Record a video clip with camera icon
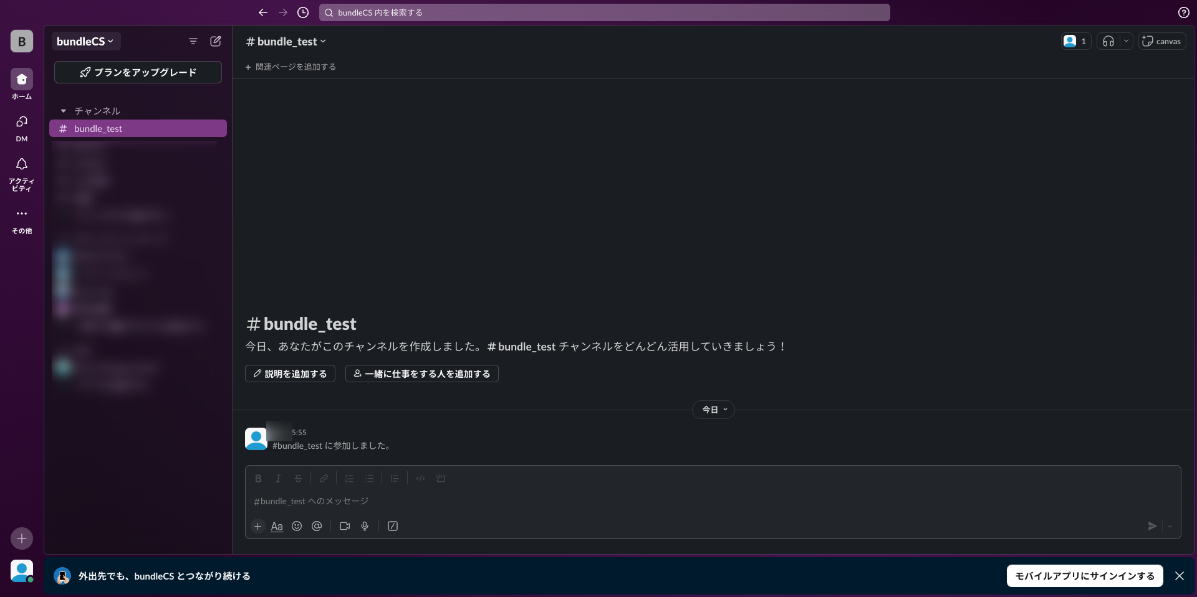This screenshot has width=1197, height=597. [345, 526]
